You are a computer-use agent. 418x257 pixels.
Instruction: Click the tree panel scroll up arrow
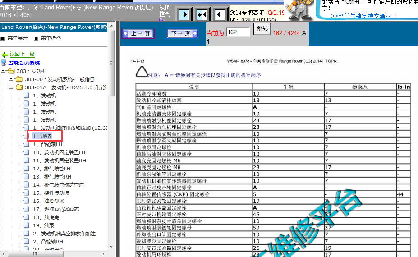click(111, 26)
